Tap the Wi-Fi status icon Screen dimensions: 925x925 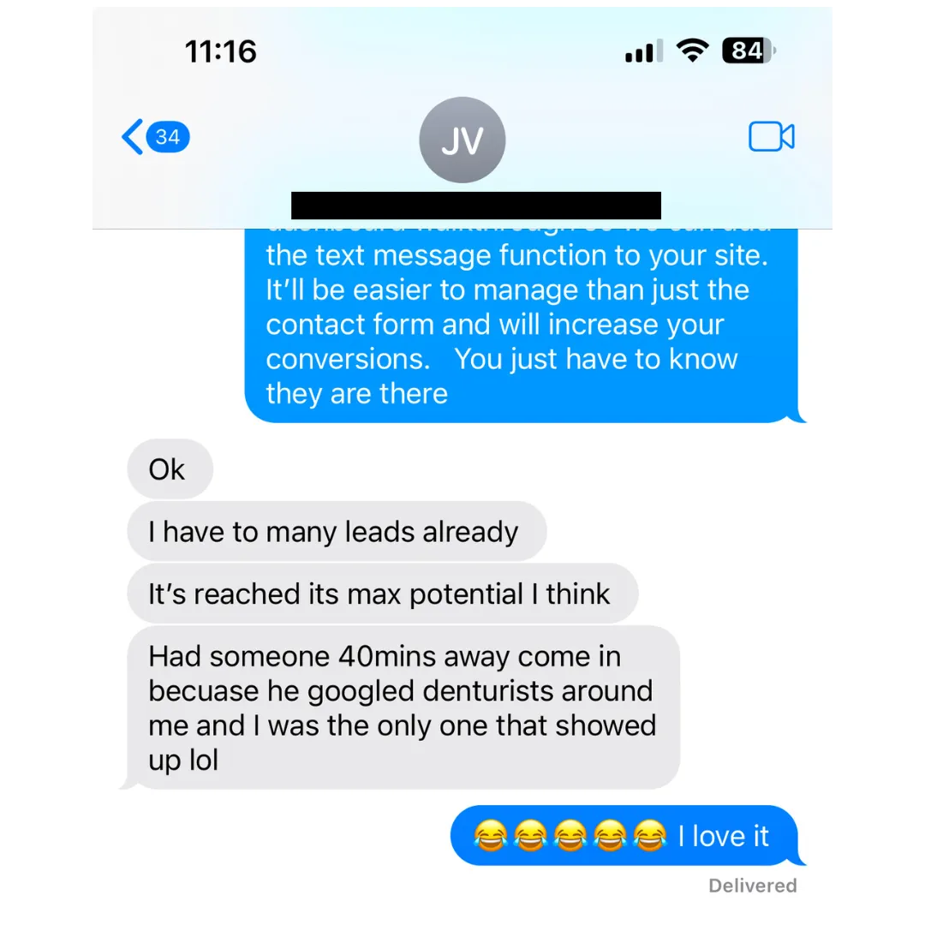(x=693, y=51)
